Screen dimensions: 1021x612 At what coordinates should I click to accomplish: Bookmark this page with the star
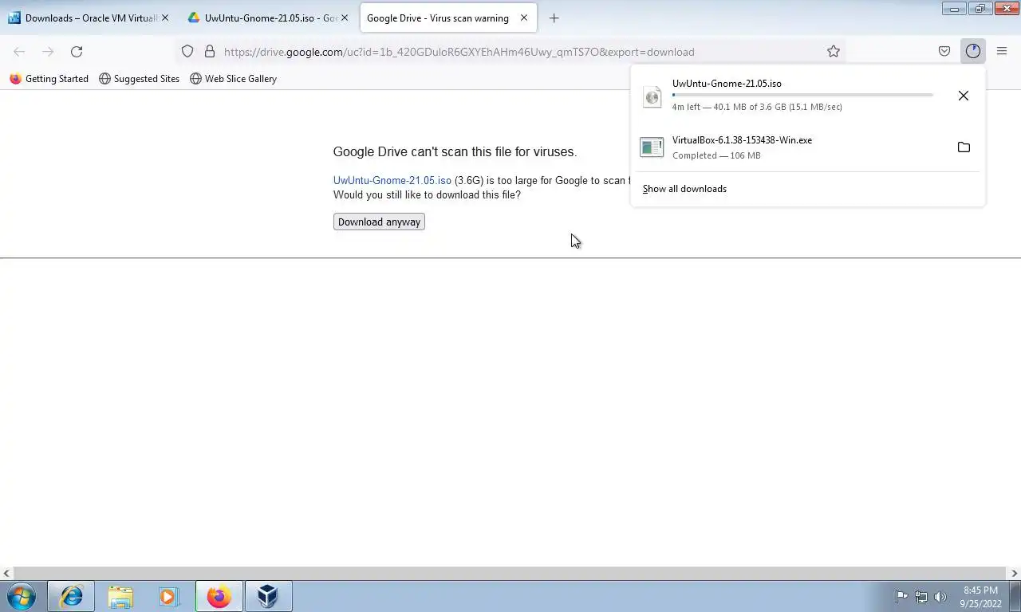click(834, 52)
